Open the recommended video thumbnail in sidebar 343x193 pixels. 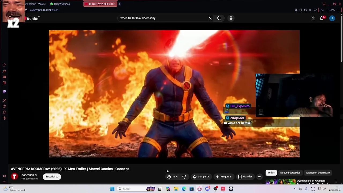tap(281, 182)
